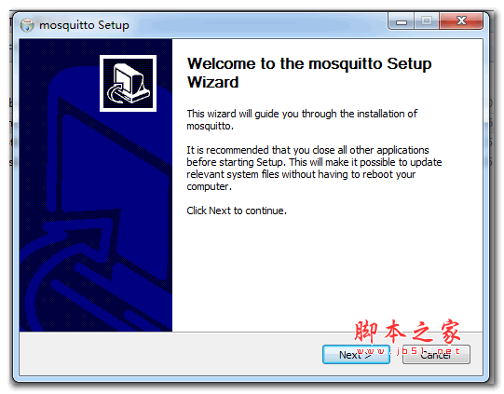The width and height of the screenshot is (504, 394).
Task: Cancel the mosquitto installation
Action: pyautogui.click(x=436, y=355)
